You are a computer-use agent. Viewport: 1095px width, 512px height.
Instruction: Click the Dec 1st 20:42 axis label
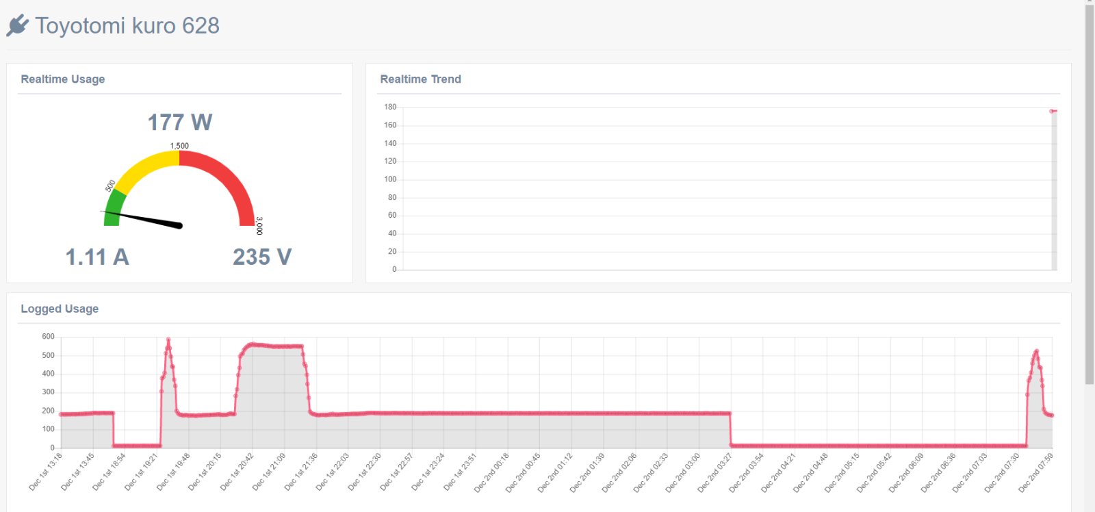[x=237, y=472]
